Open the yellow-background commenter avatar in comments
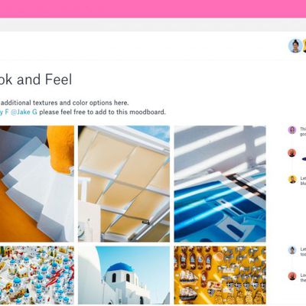The width and height of the screenshot is (306, 306). [x=292, y=179]
